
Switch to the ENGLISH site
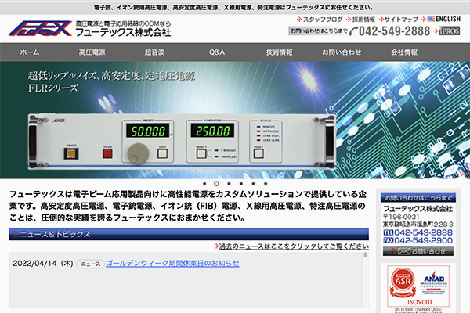coord(448,19)
